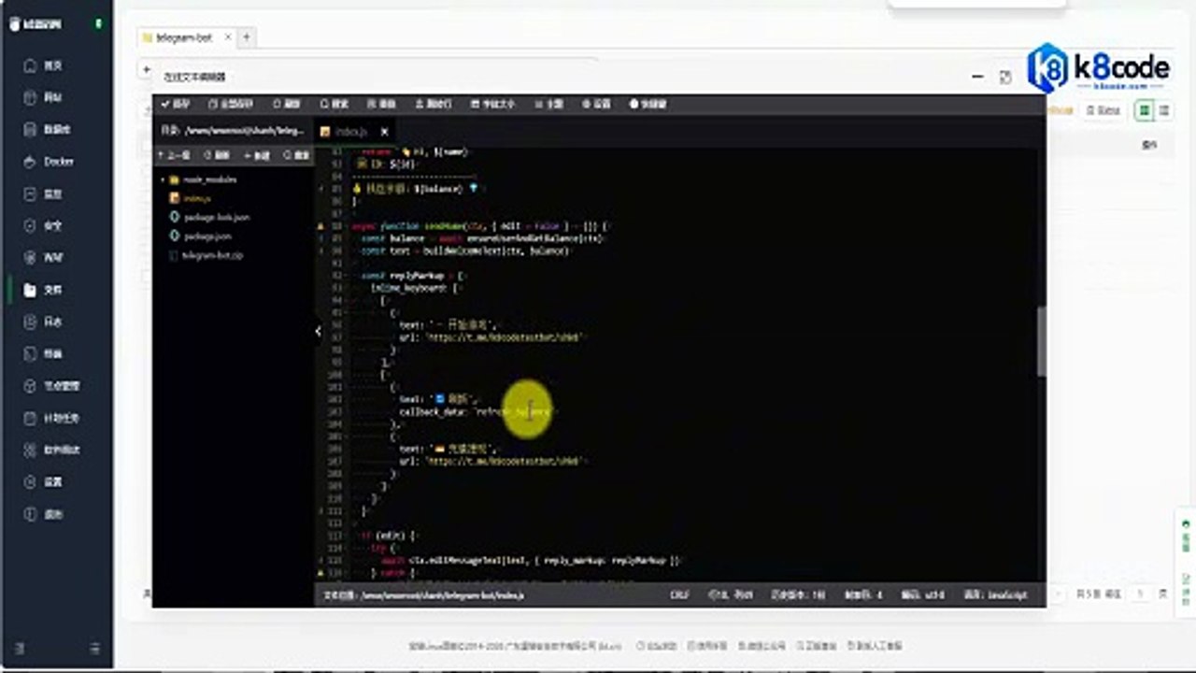The height and width of the screenshot is (673, 1196).
Task: Open the Theme option in the editor toolbar
Action: point(548,104)
